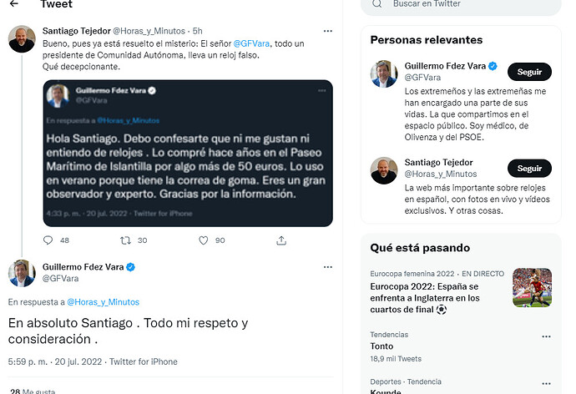Open the quoted tweet screenshot image

188,153
